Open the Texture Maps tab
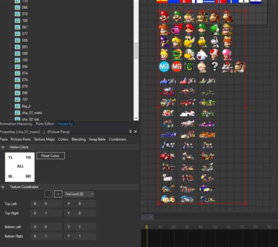Viewport: 278px width, 247px height. (x=45, y=139)
